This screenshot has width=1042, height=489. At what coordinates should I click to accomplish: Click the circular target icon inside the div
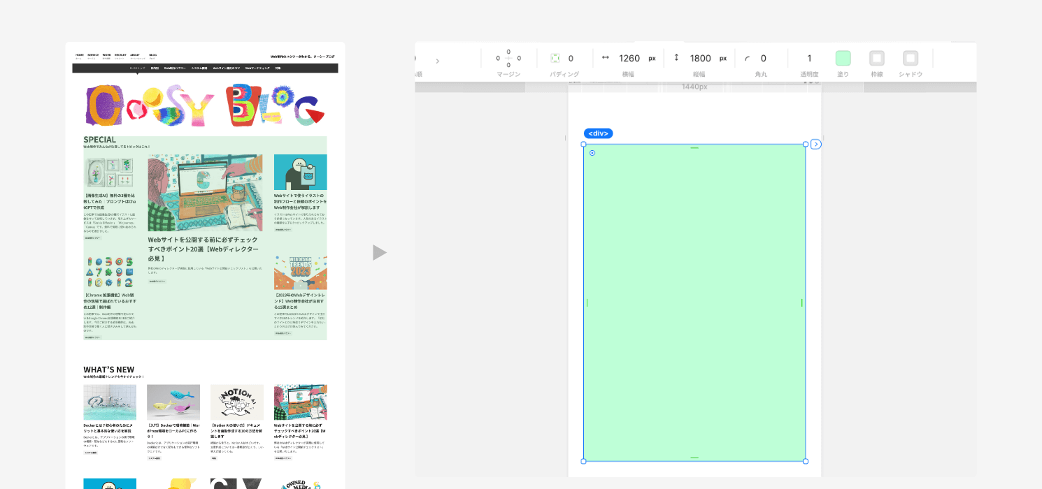click(592, 153)
